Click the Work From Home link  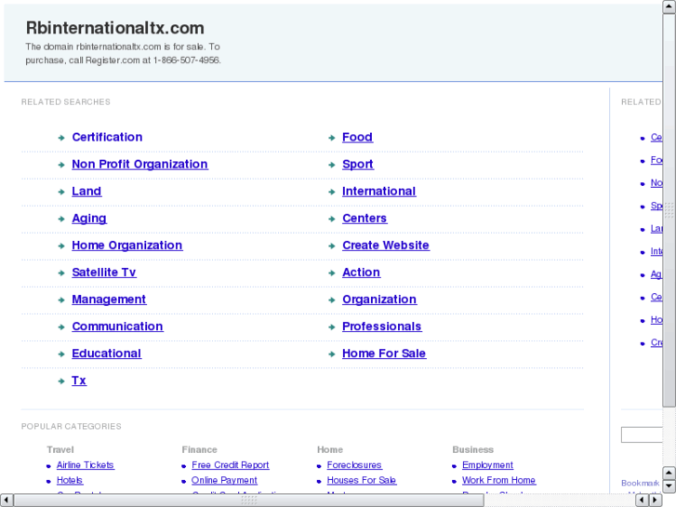pyautogui.click(x=498, y=480)
